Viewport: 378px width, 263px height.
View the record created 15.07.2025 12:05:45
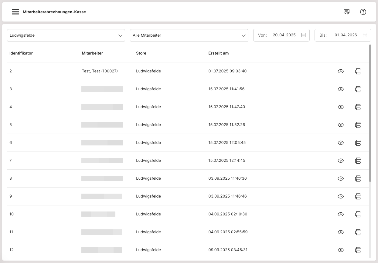[341, 143]
